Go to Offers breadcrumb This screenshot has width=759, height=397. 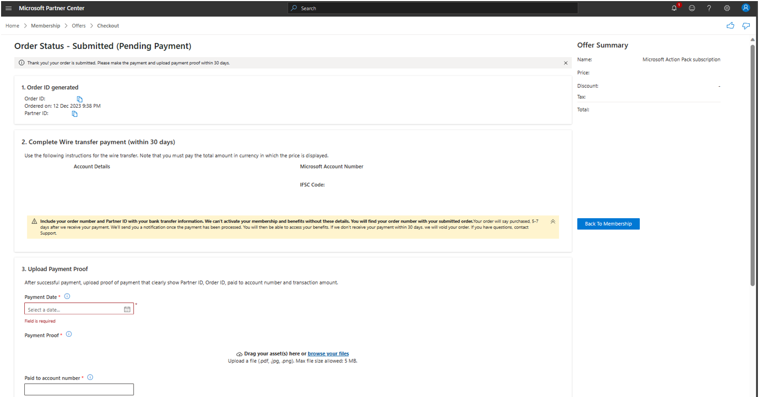coord(79,26)
